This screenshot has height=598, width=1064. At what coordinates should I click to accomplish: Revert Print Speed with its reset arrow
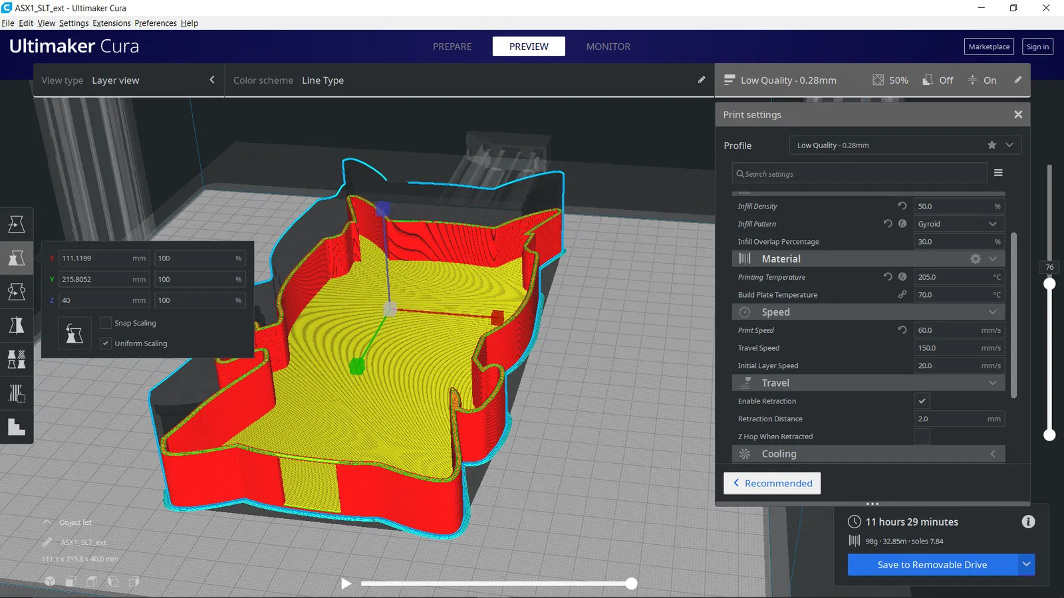pyautogui.click(x=902, y=330)
